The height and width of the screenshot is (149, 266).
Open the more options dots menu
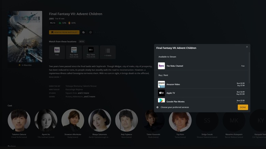pyautogui.click(x=100, y=32)
